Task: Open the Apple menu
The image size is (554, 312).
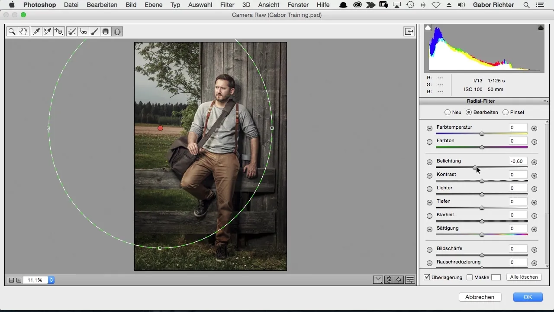Action: (12, 5)
